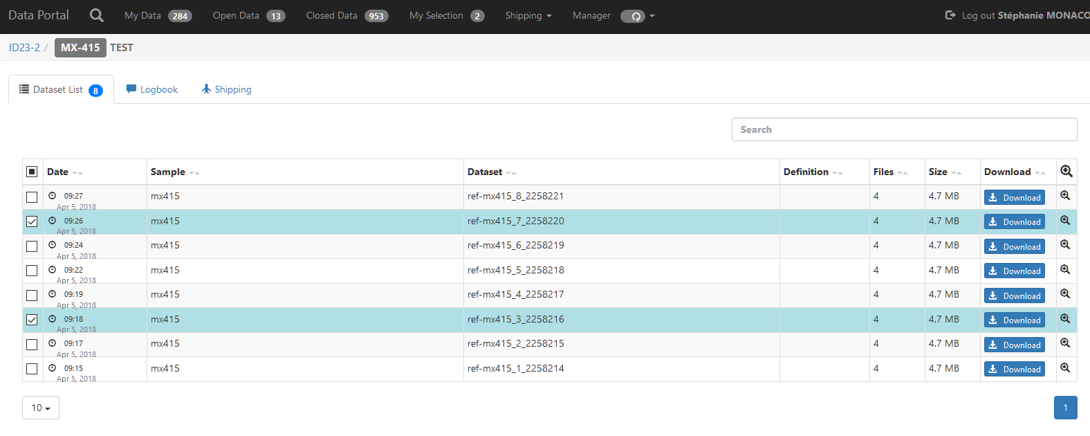Toggle the select-all checkbox in header
The width and height of the screenshot is (1090, 436).
tap(32, 172)
